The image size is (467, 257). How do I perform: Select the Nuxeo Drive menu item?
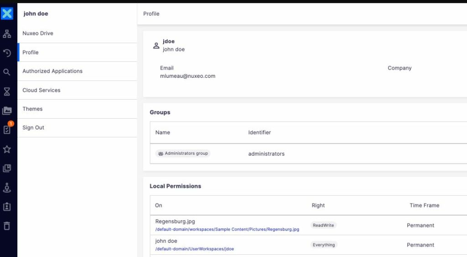coord(77,33)
